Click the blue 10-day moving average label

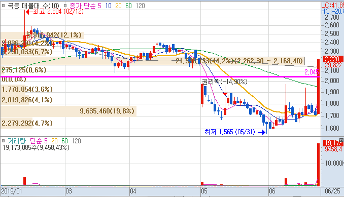point(109,6)
